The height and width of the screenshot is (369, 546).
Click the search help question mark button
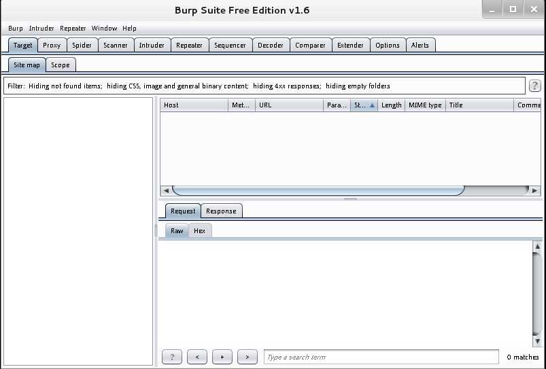tap(171, 357)
